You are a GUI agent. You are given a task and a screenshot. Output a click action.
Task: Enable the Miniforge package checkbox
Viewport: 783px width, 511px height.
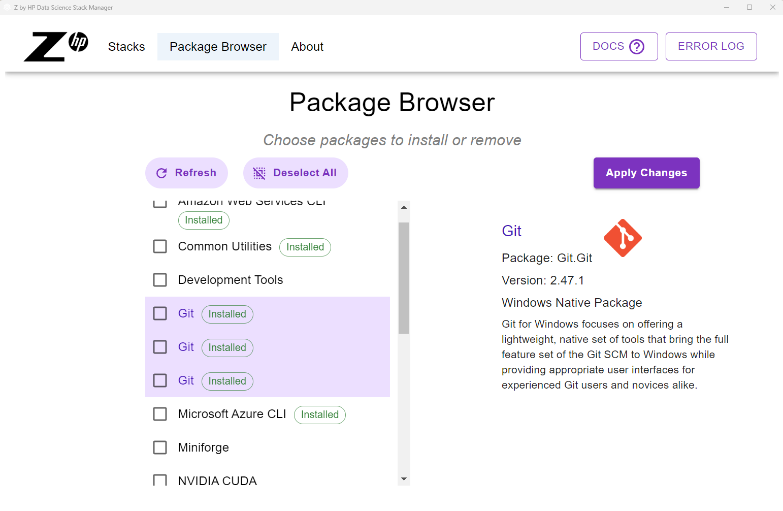(x=160, y=448)
